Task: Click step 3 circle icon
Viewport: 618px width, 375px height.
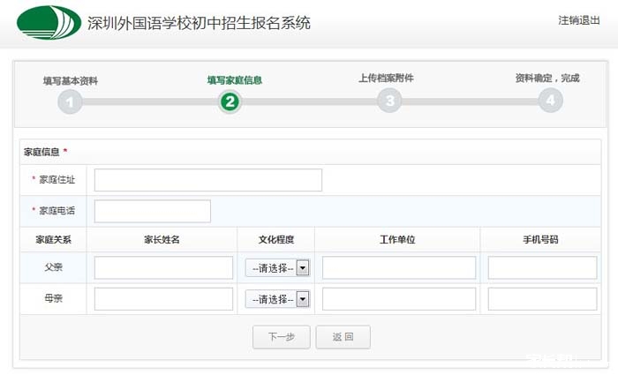Action: (389, 101)
